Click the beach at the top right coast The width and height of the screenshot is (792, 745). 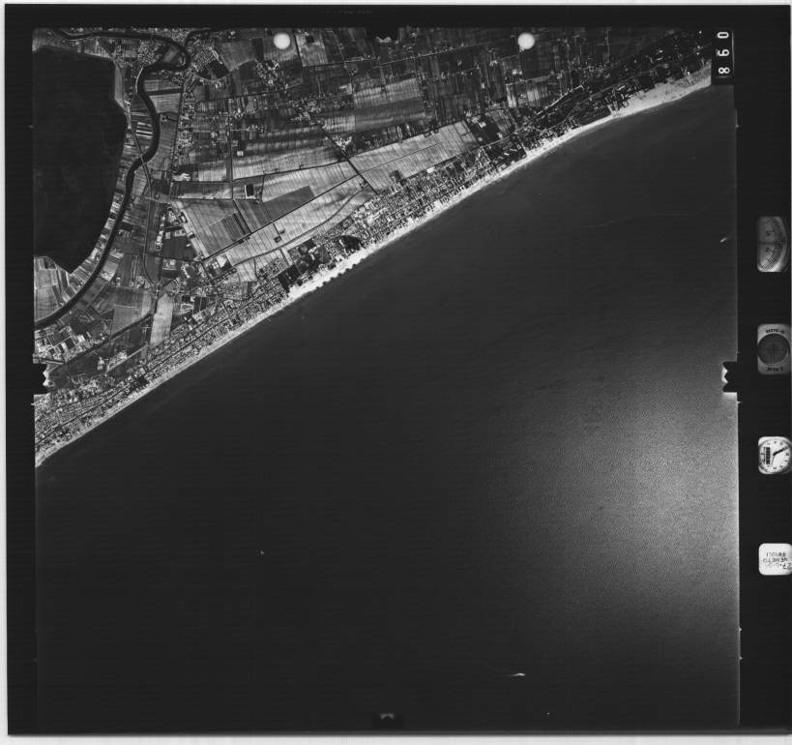(x=667, y=93)
